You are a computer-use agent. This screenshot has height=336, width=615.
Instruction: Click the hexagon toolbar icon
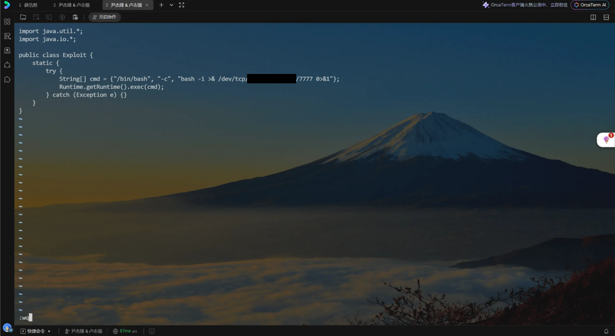(62, 17)
